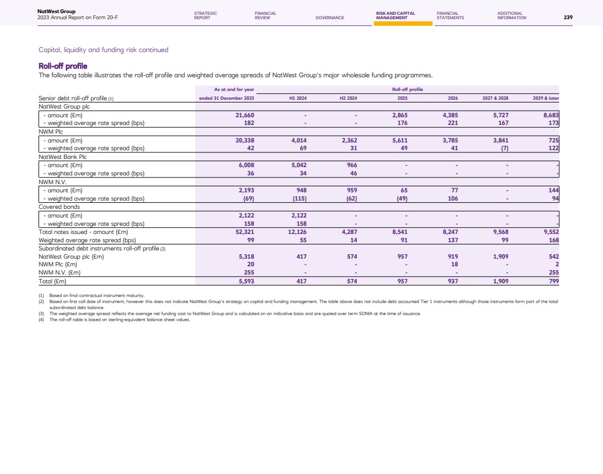Click the bold Roll-off profile section heading
The height and width of the screenshot is (474, 603).
click(62, 66)
